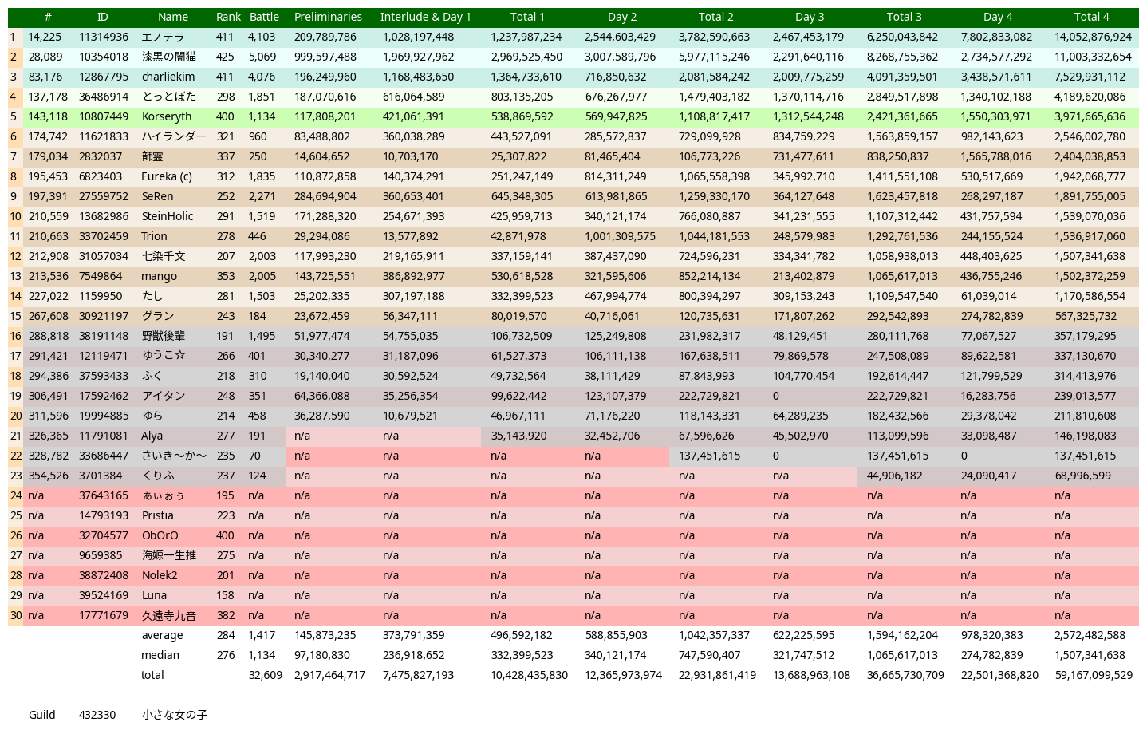Click the Luna name cell
Viewport: 1147px width, 734px height.
click(x=155, y=595)
